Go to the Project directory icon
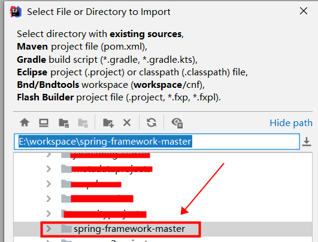This screenshot has width=318, height=242. pyautogui.click(x=63, y=123)
